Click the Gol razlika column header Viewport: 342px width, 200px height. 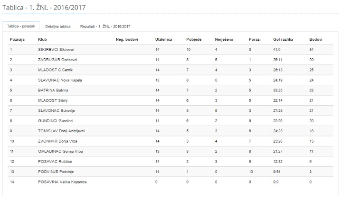click(283, 39)
